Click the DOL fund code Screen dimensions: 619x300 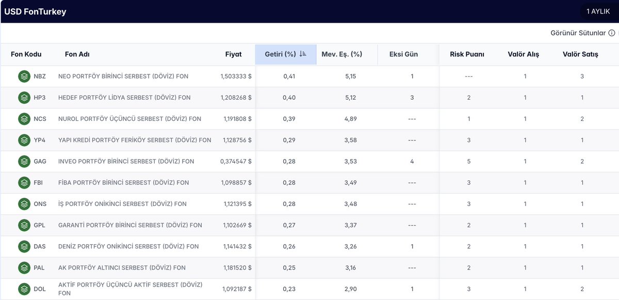tap(40, 289)
